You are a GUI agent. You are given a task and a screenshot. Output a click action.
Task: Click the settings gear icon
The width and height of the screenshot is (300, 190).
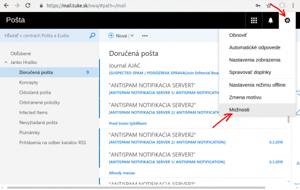coord(287,20)
